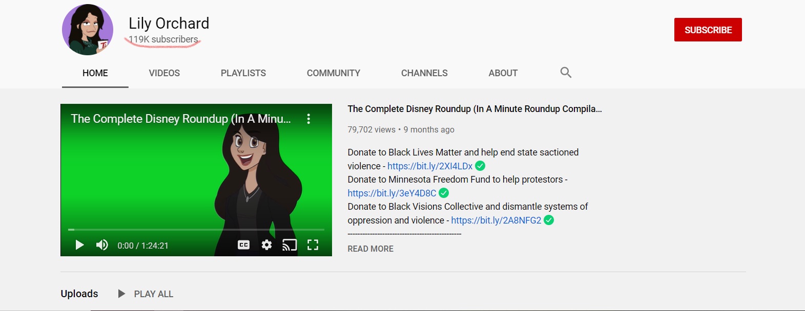Click the 119K subscribers count

(x=163, y=39)
